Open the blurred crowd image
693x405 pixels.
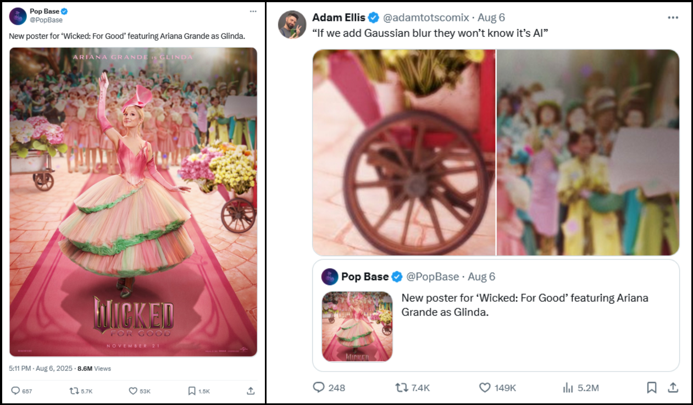coord(588,152)
